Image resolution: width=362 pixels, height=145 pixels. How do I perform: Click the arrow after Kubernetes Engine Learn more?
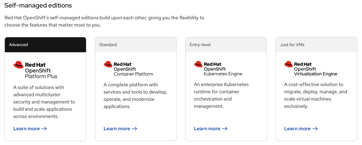pyautogui.click(x=225, y=129)
